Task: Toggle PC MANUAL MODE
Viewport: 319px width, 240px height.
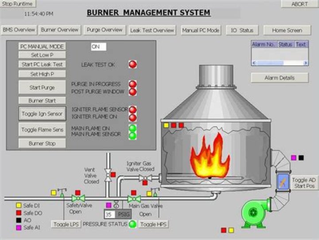Action: click(x=43, y=47)
